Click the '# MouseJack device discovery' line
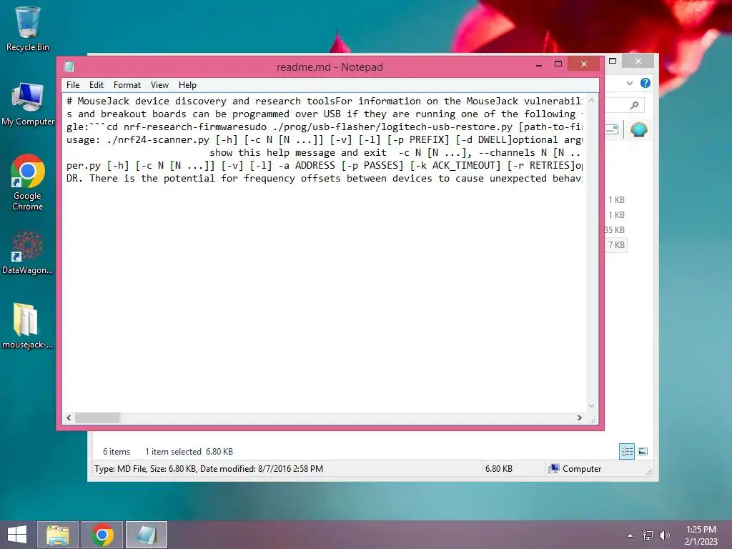 tap(324, 101)
